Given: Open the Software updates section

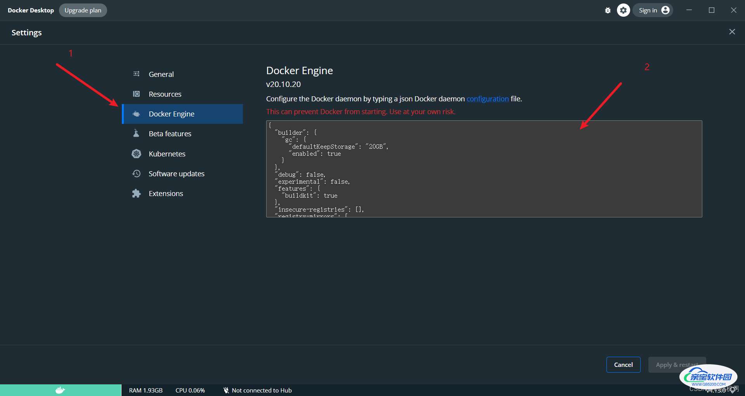Looking at the screenshot, I should 182,174.
